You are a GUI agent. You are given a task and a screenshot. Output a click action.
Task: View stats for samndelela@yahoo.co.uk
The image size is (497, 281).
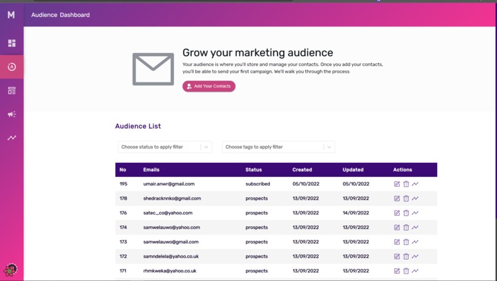(x=415, y=256)
